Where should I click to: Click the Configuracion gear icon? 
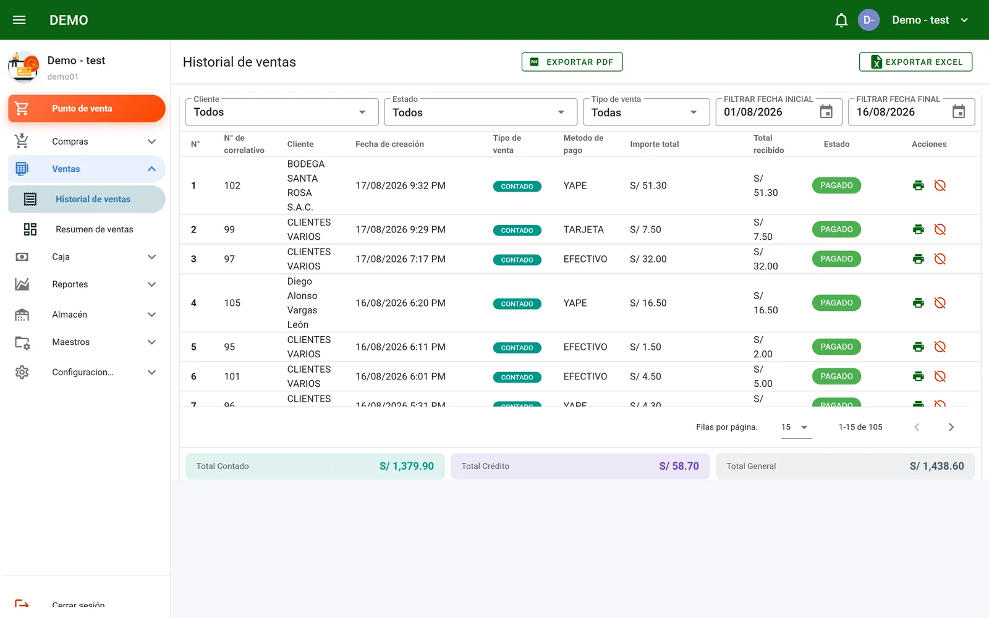(x=22, y=372)
